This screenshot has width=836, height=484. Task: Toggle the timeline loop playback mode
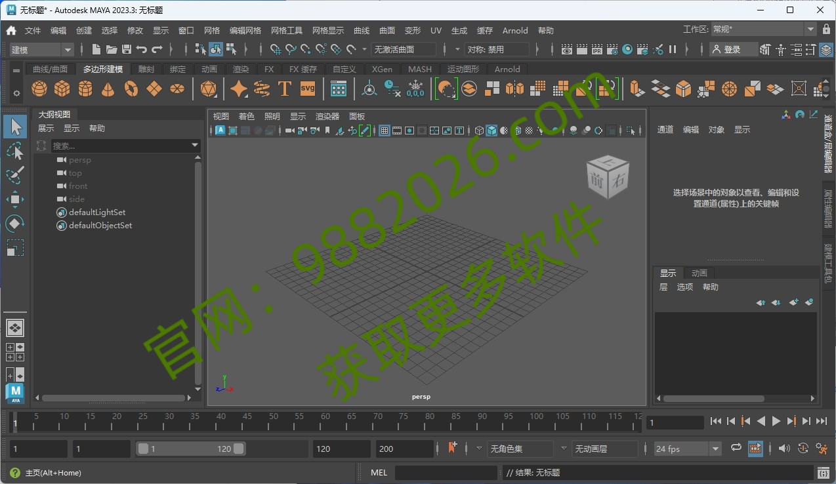736,448
